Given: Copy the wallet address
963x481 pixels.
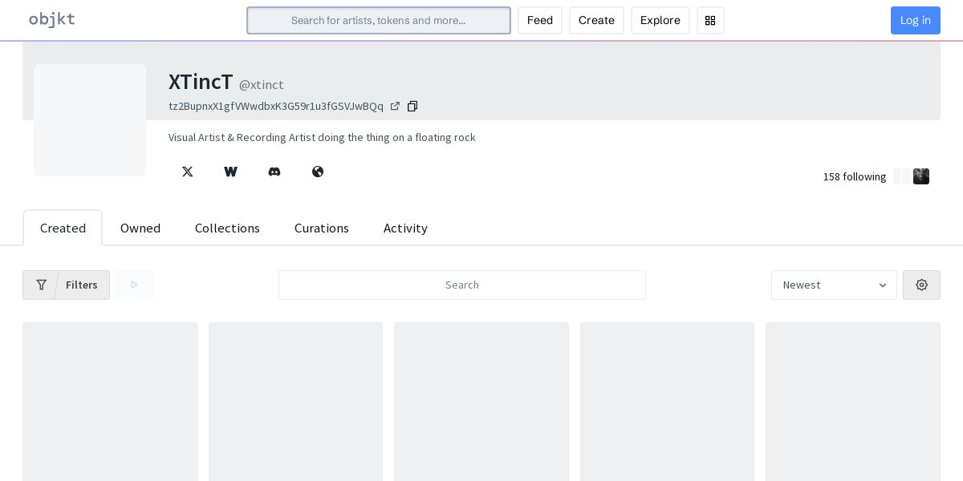Looking at the screenshot, I should click(x=412, y=107).
